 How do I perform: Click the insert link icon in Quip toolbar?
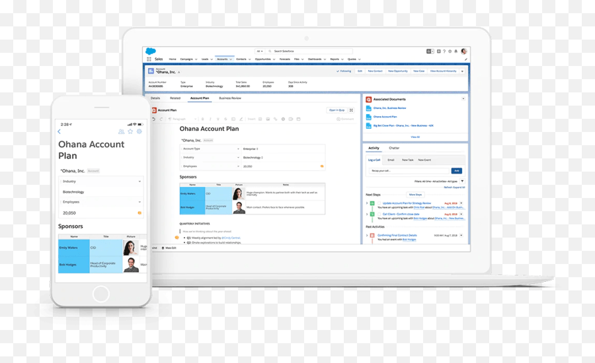[x=276, y=119]
